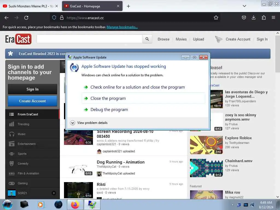Choose Close the program option
This screenshot has width=280, height=210.
(143, 98)
